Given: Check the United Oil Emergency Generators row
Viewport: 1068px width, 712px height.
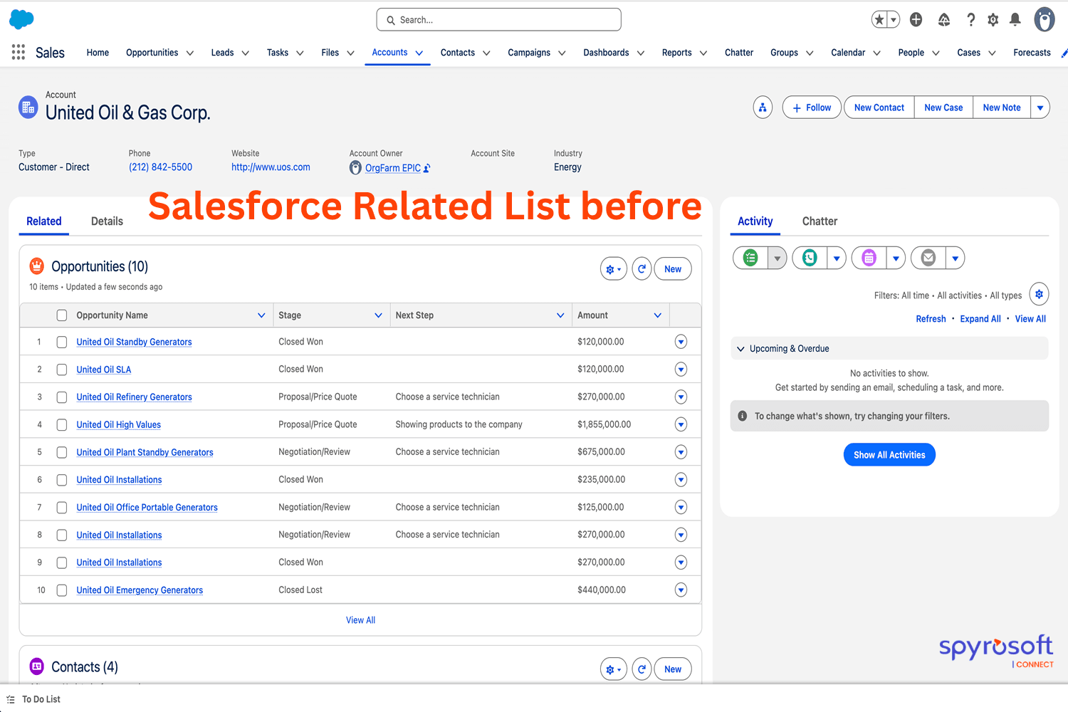Looking at the screenshot, I should click(x=62, y=590).
